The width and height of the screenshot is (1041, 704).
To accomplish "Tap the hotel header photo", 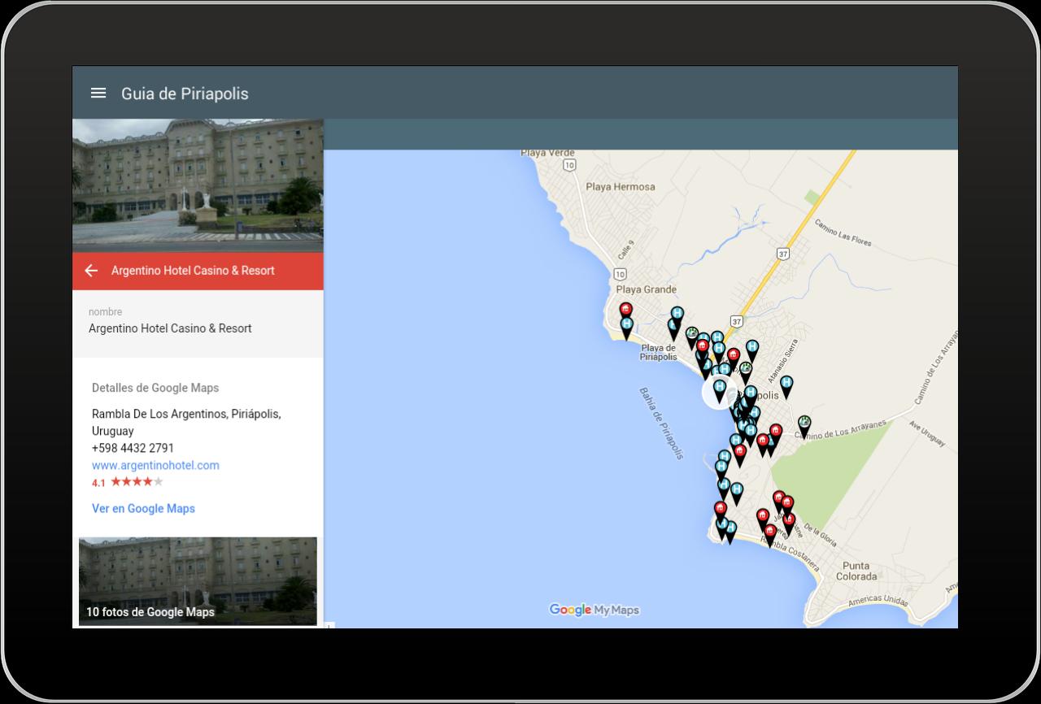I will [x=198, y=185].
